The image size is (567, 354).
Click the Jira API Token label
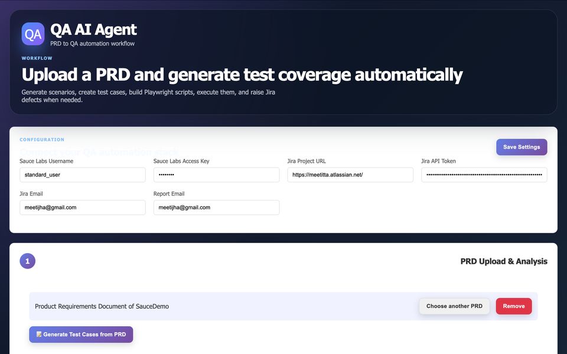[438, 161]
